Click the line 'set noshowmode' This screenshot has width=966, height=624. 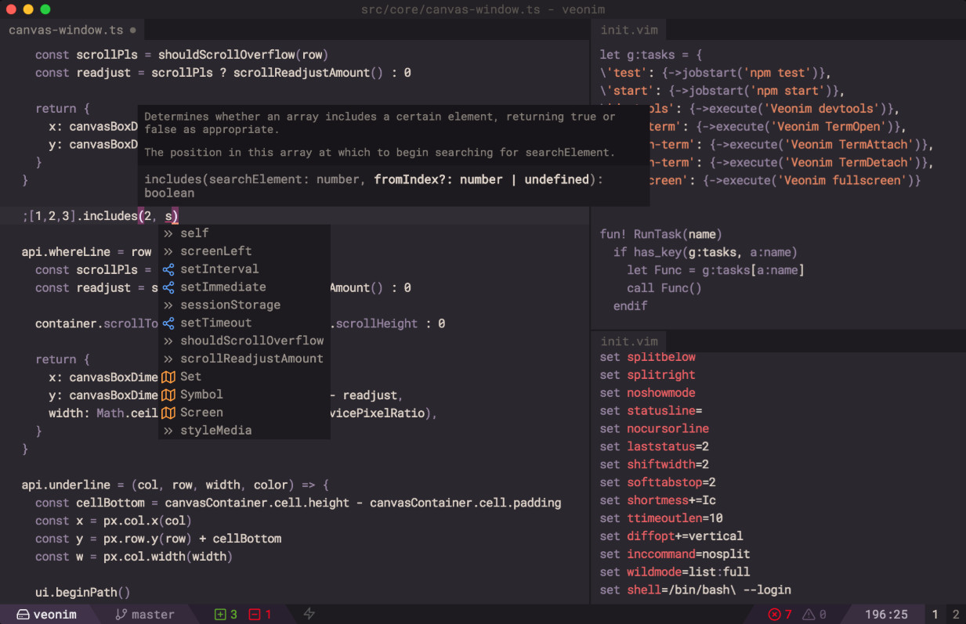[x=648, y=393]
